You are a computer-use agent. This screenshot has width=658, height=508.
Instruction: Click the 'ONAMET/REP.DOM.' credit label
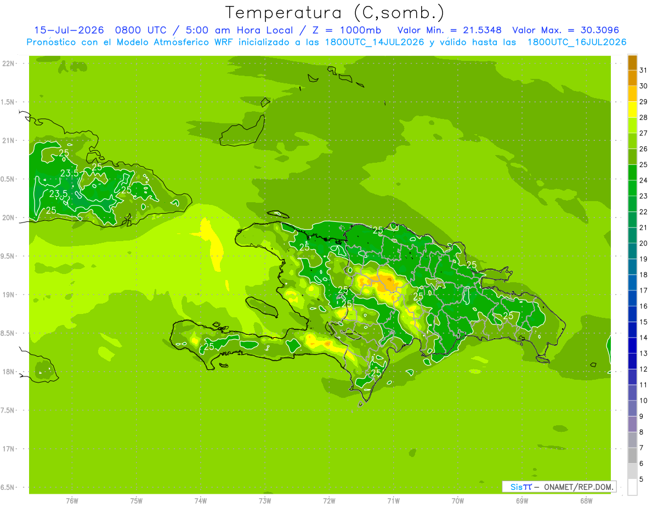[578, 487]
